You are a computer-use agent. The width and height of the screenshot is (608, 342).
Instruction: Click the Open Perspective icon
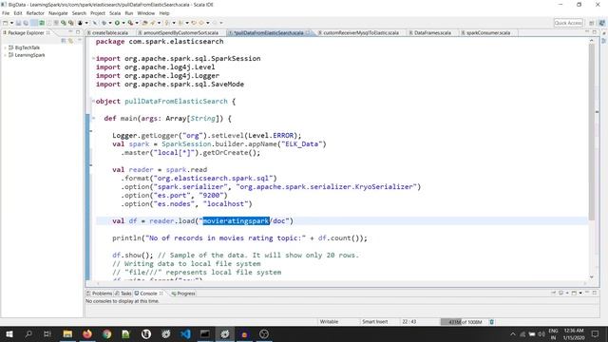[592, 23]
